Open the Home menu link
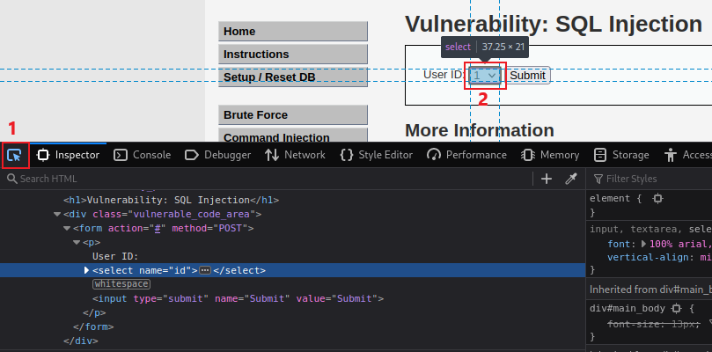Image resolution: width=712 pixels, height=352 pixels. (x=293, y=32)
